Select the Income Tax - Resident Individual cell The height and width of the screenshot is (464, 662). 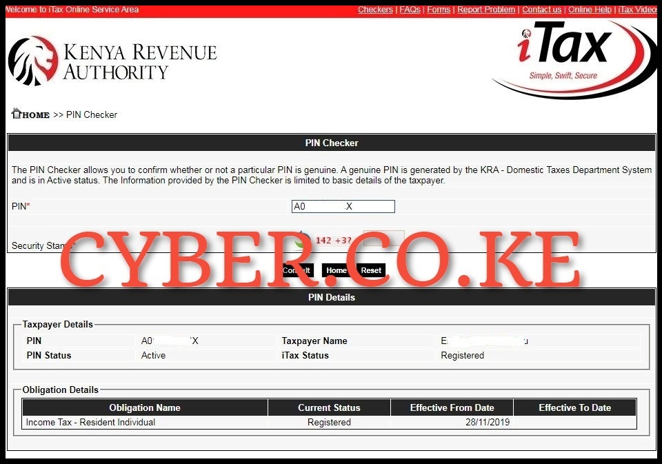(x=145, y=422)
